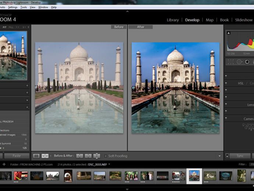Collapse filmstrip with bottom edge arrow
The height and width of the screenshot is (191, 254).
(x=127, y=190)
